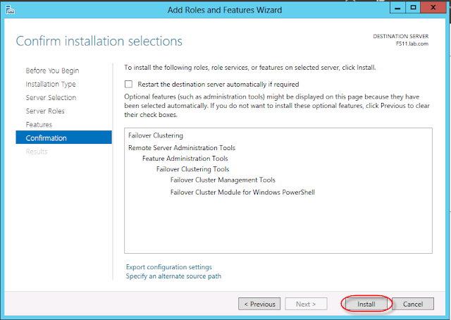451x320 pixels.
Task: Go to Installation Type step
Action: pos(51,84)
